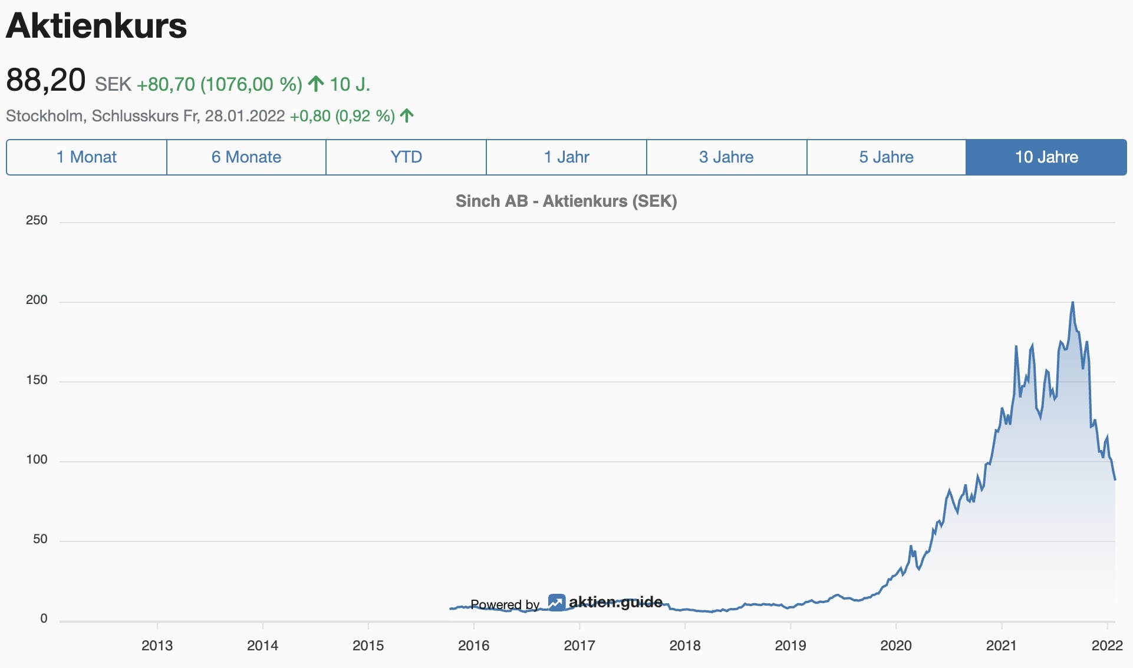
Task: Click the 100 y-axis label
Action: pyautogui.click(x=37, y=459)
